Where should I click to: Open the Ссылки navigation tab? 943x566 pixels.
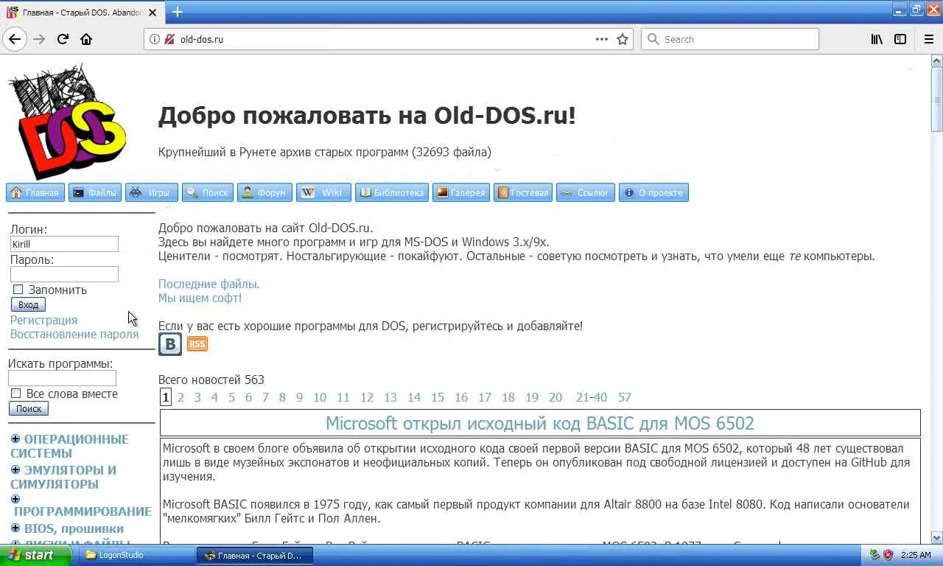tap(585, 192)
